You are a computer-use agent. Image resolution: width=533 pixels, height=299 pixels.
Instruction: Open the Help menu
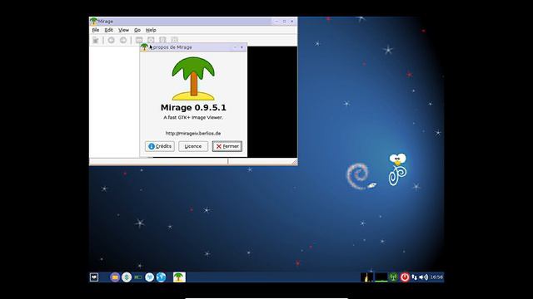[x=151, y=30]
